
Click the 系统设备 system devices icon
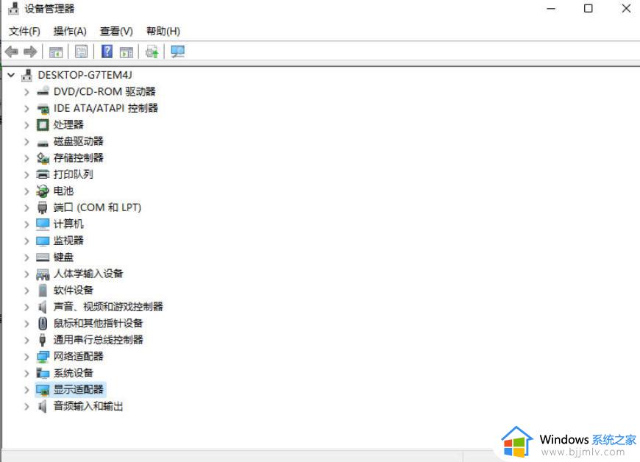pos(43,373)
